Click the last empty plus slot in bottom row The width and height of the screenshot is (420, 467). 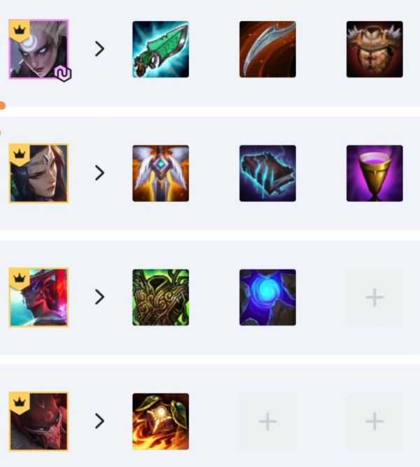pos(374,421)
